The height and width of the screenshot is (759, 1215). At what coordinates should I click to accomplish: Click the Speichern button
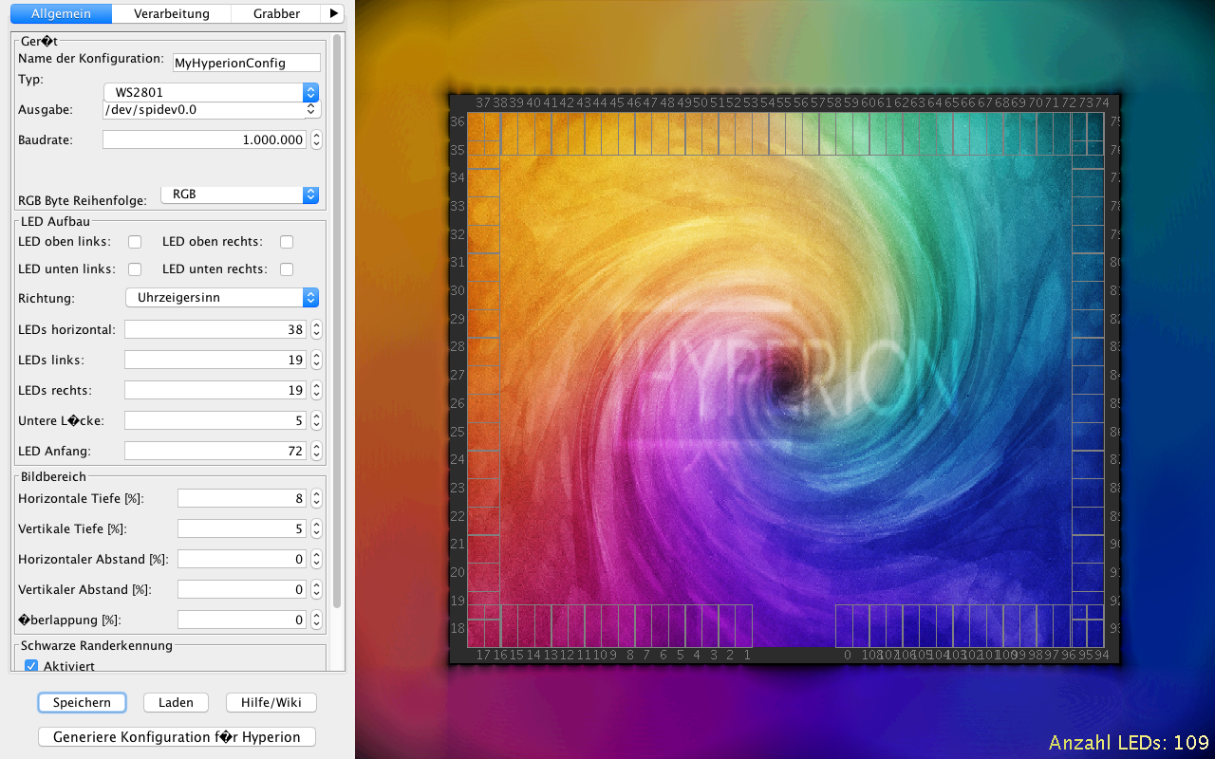pos(82,702)
